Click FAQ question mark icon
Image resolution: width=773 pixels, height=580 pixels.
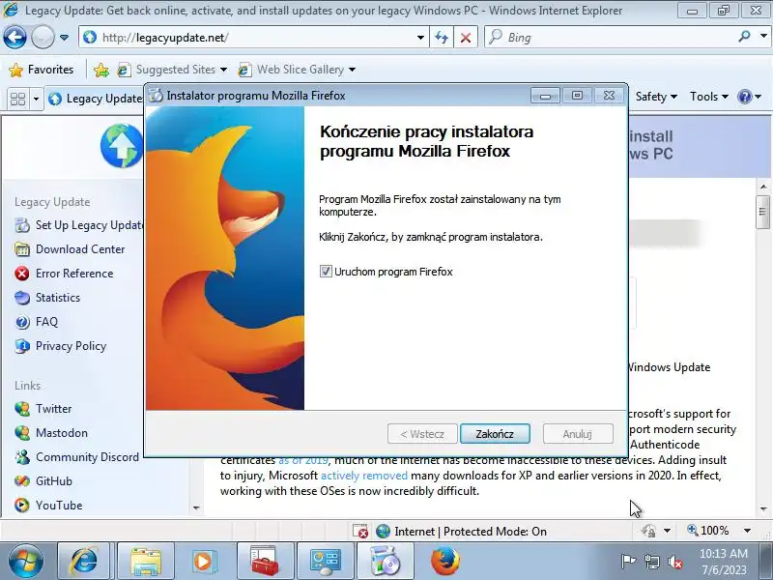pos(21,322)
